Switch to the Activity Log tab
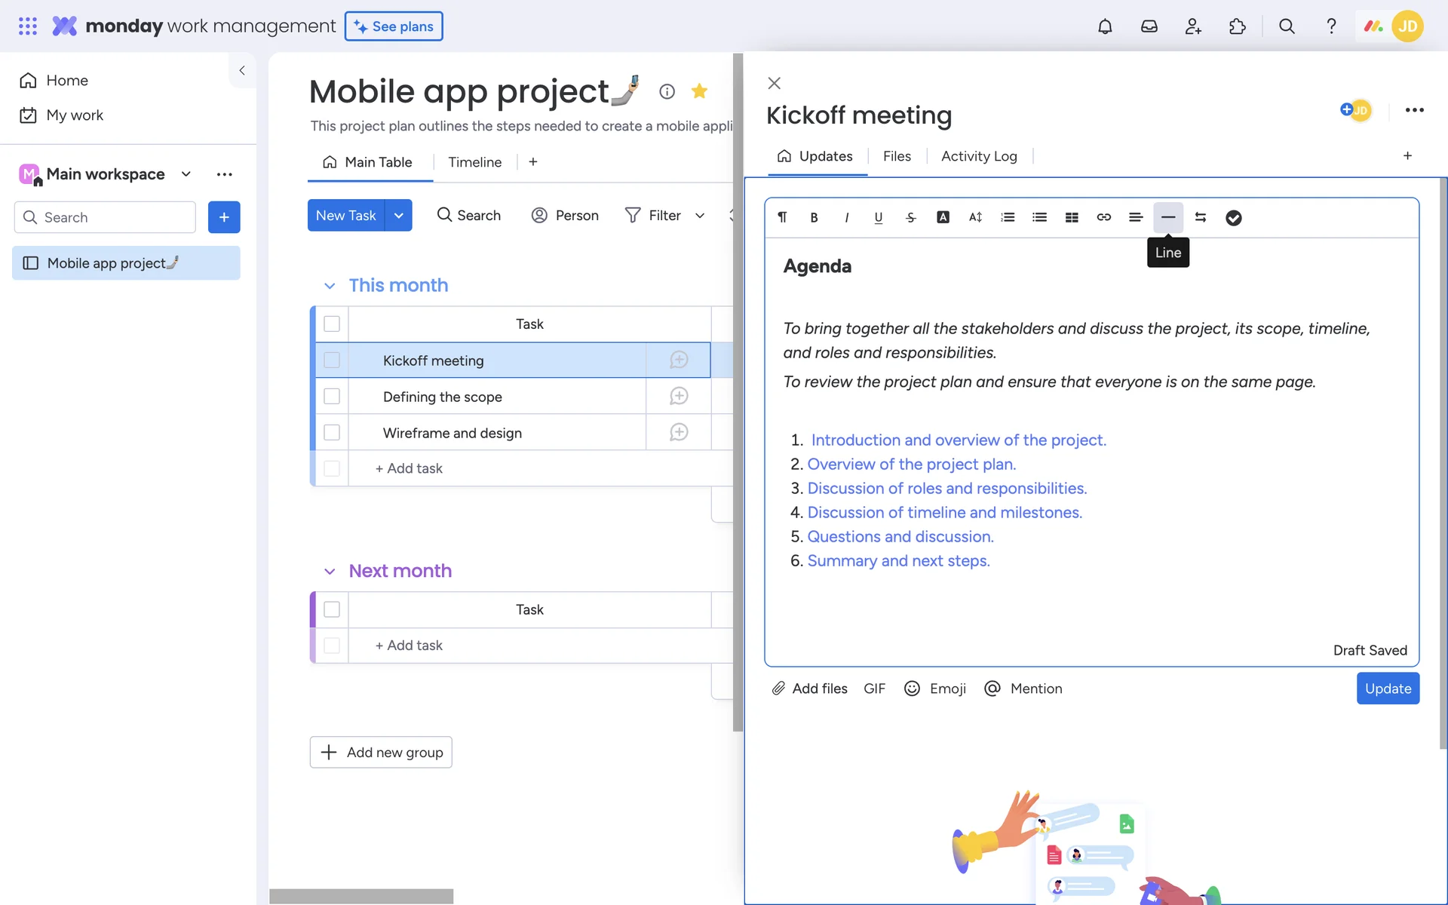 click(x=979, y=156)
